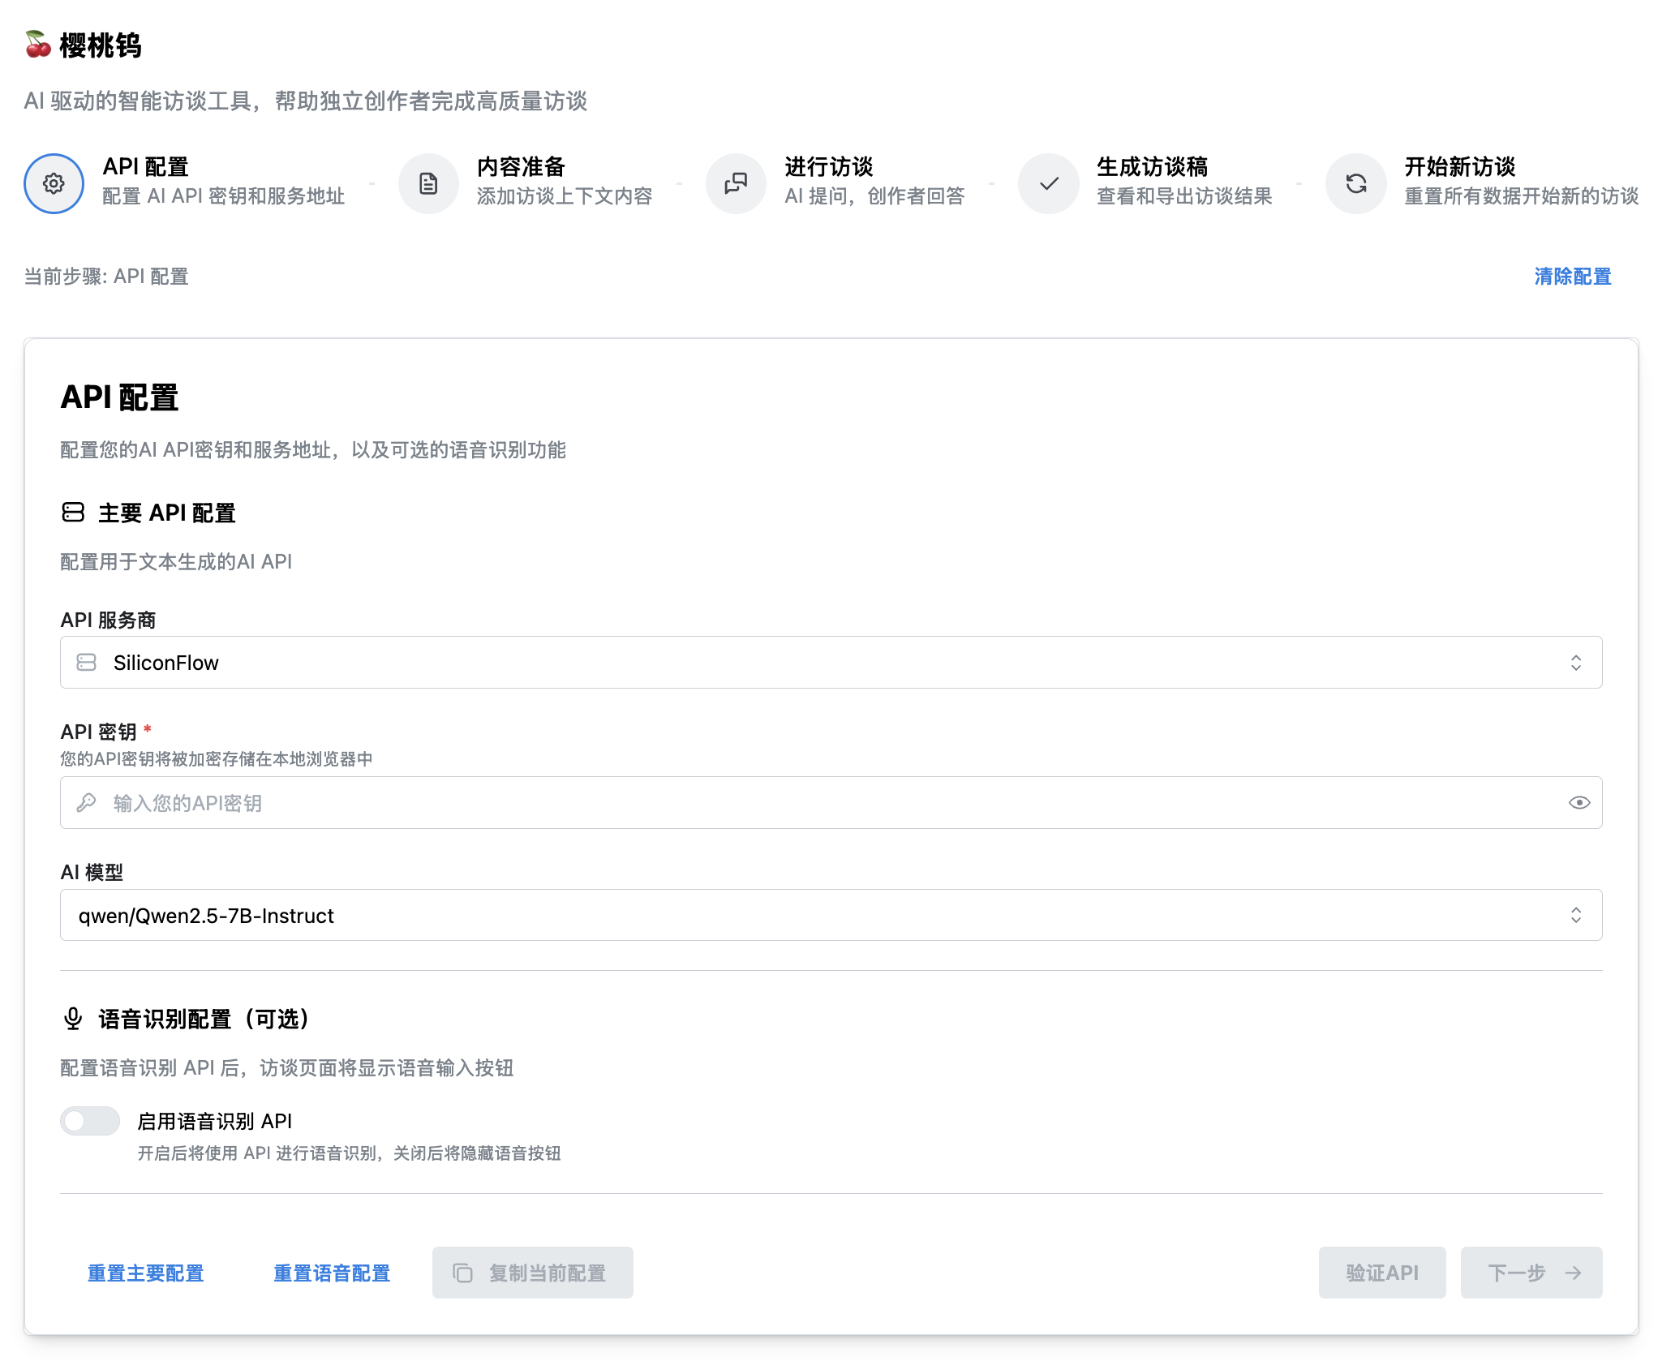Go to the API 配置 step label
1658x1361 pixels.
coord(146,167)
